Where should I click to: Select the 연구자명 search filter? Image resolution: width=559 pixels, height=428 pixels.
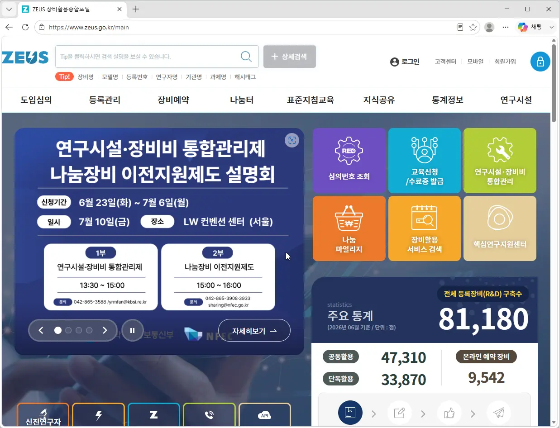coord(167,77)
